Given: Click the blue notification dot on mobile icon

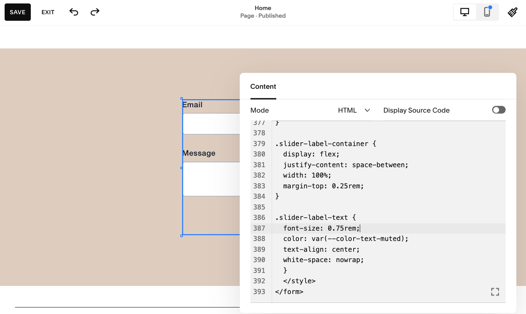Looking at the screenshot, I should 491,7.
